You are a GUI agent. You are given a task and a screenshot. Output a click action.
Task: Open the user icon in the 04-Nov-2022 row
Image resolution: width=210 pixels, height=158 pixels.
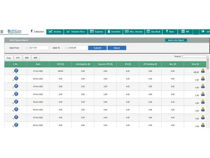(203, 94)
